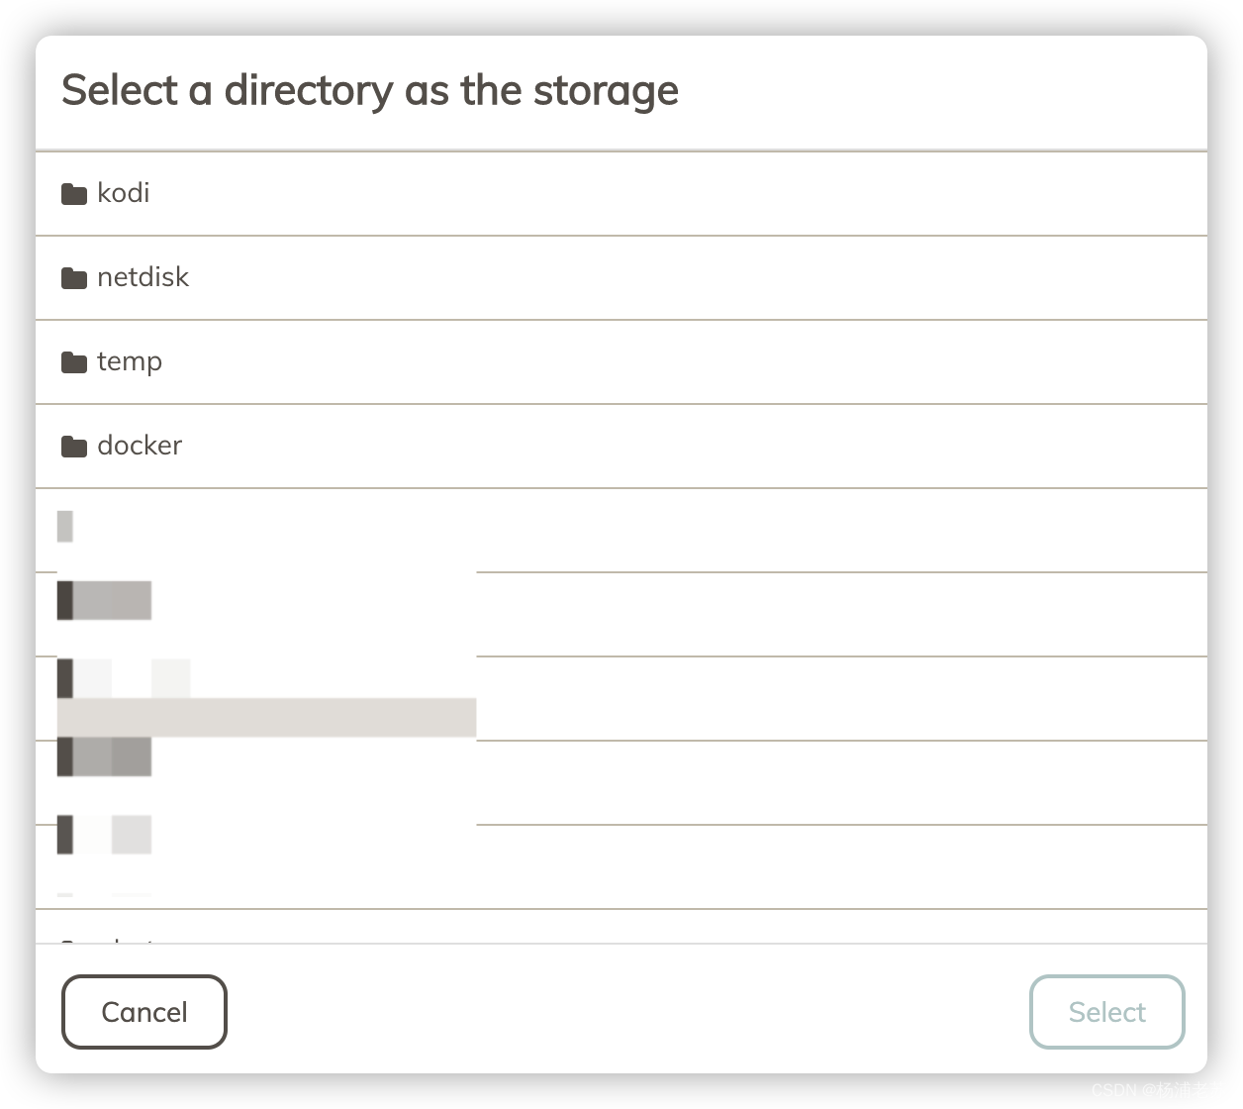
Task: Click the docker folder icon
Action: tap(74, 447)
